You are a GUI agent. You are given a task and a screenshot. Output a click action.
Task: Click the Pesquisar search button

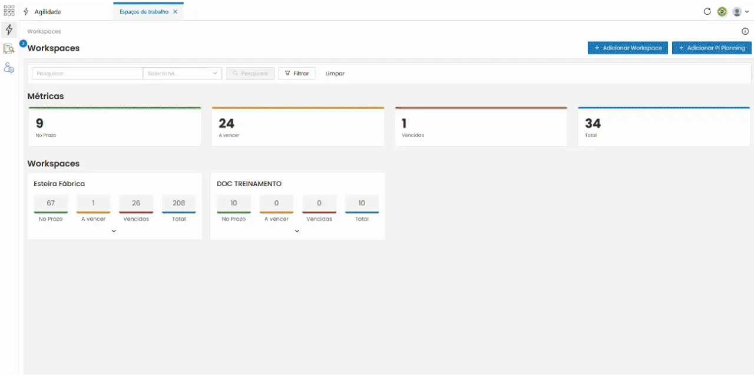tap(250, 74)
